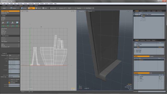
Task: Switch to the Presets tab
Action: [x=157, y=56]
